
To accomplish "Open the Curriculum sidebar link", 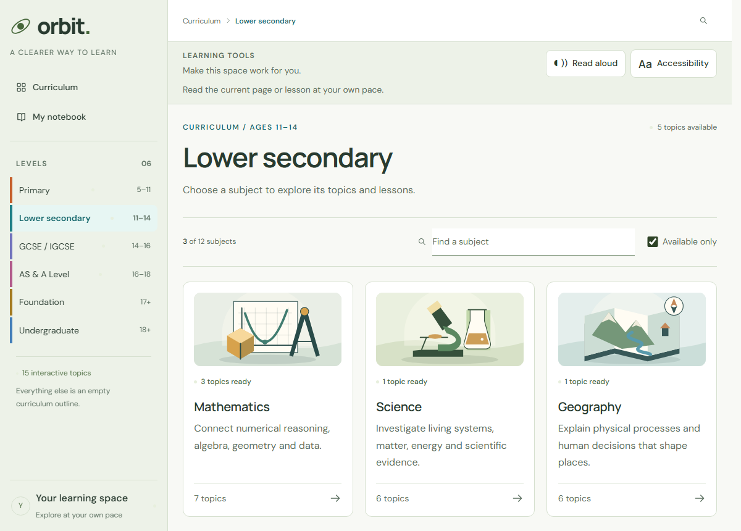I will click(84, 88).
